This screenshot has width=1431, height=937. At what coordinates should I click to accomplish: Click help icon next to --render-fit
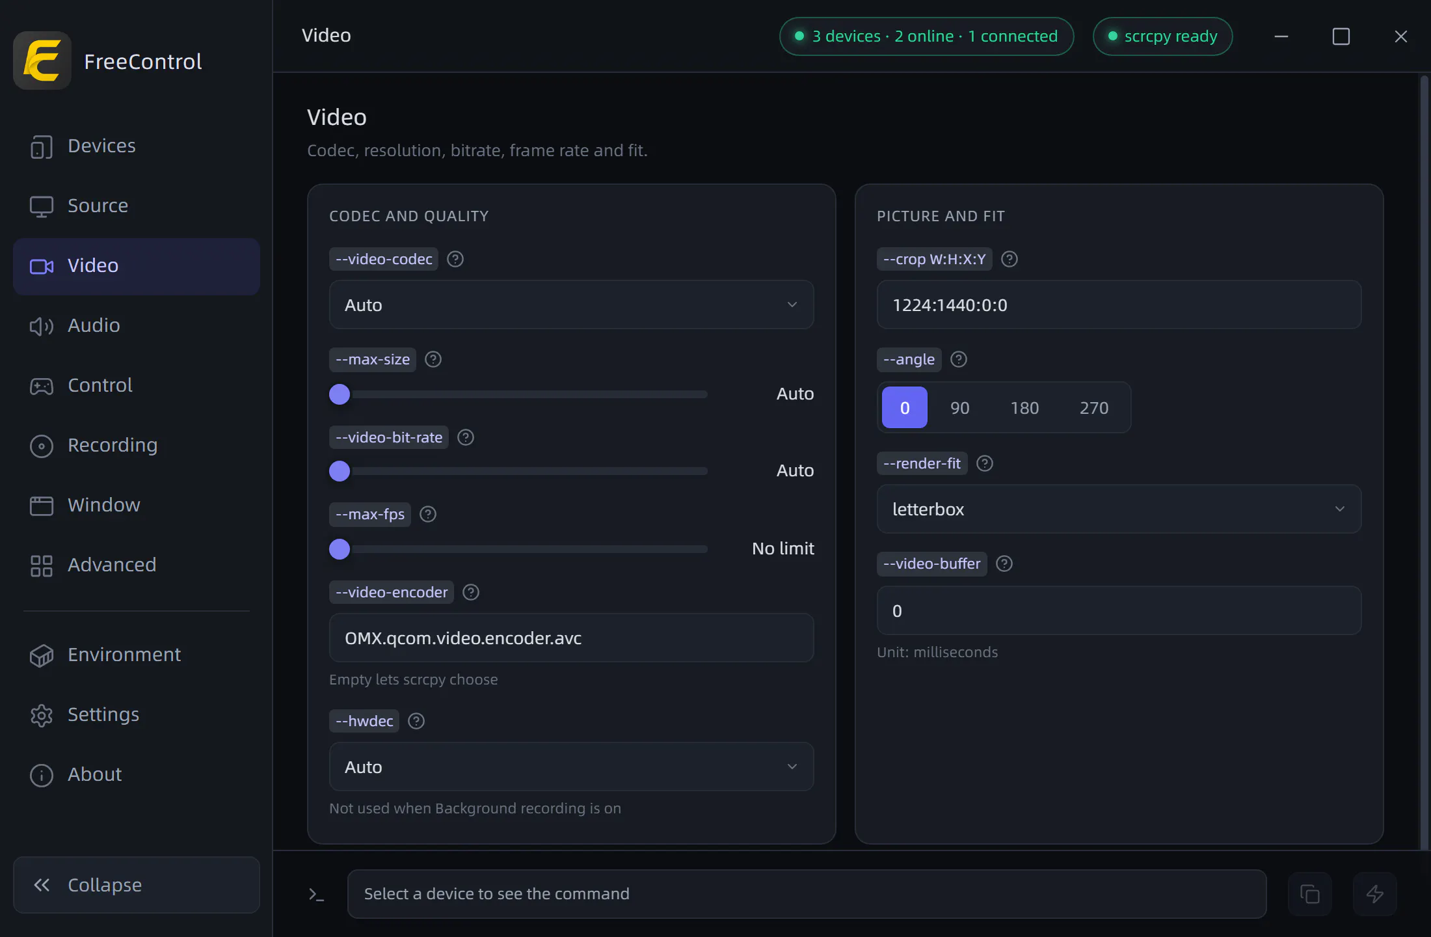[x=985, y=463]
